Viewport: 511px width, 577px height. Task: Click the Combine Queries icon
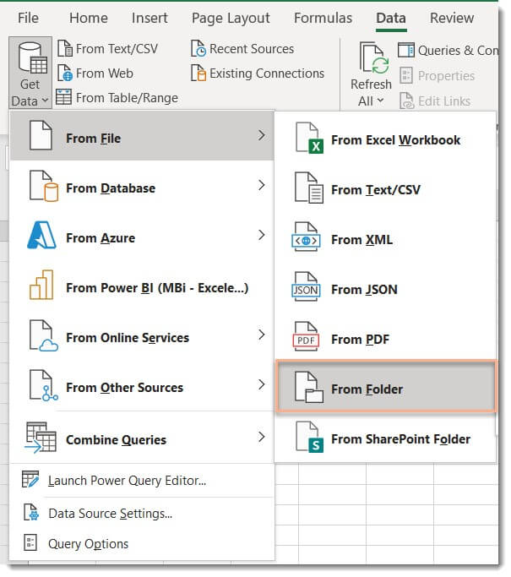tap(41, 438)
